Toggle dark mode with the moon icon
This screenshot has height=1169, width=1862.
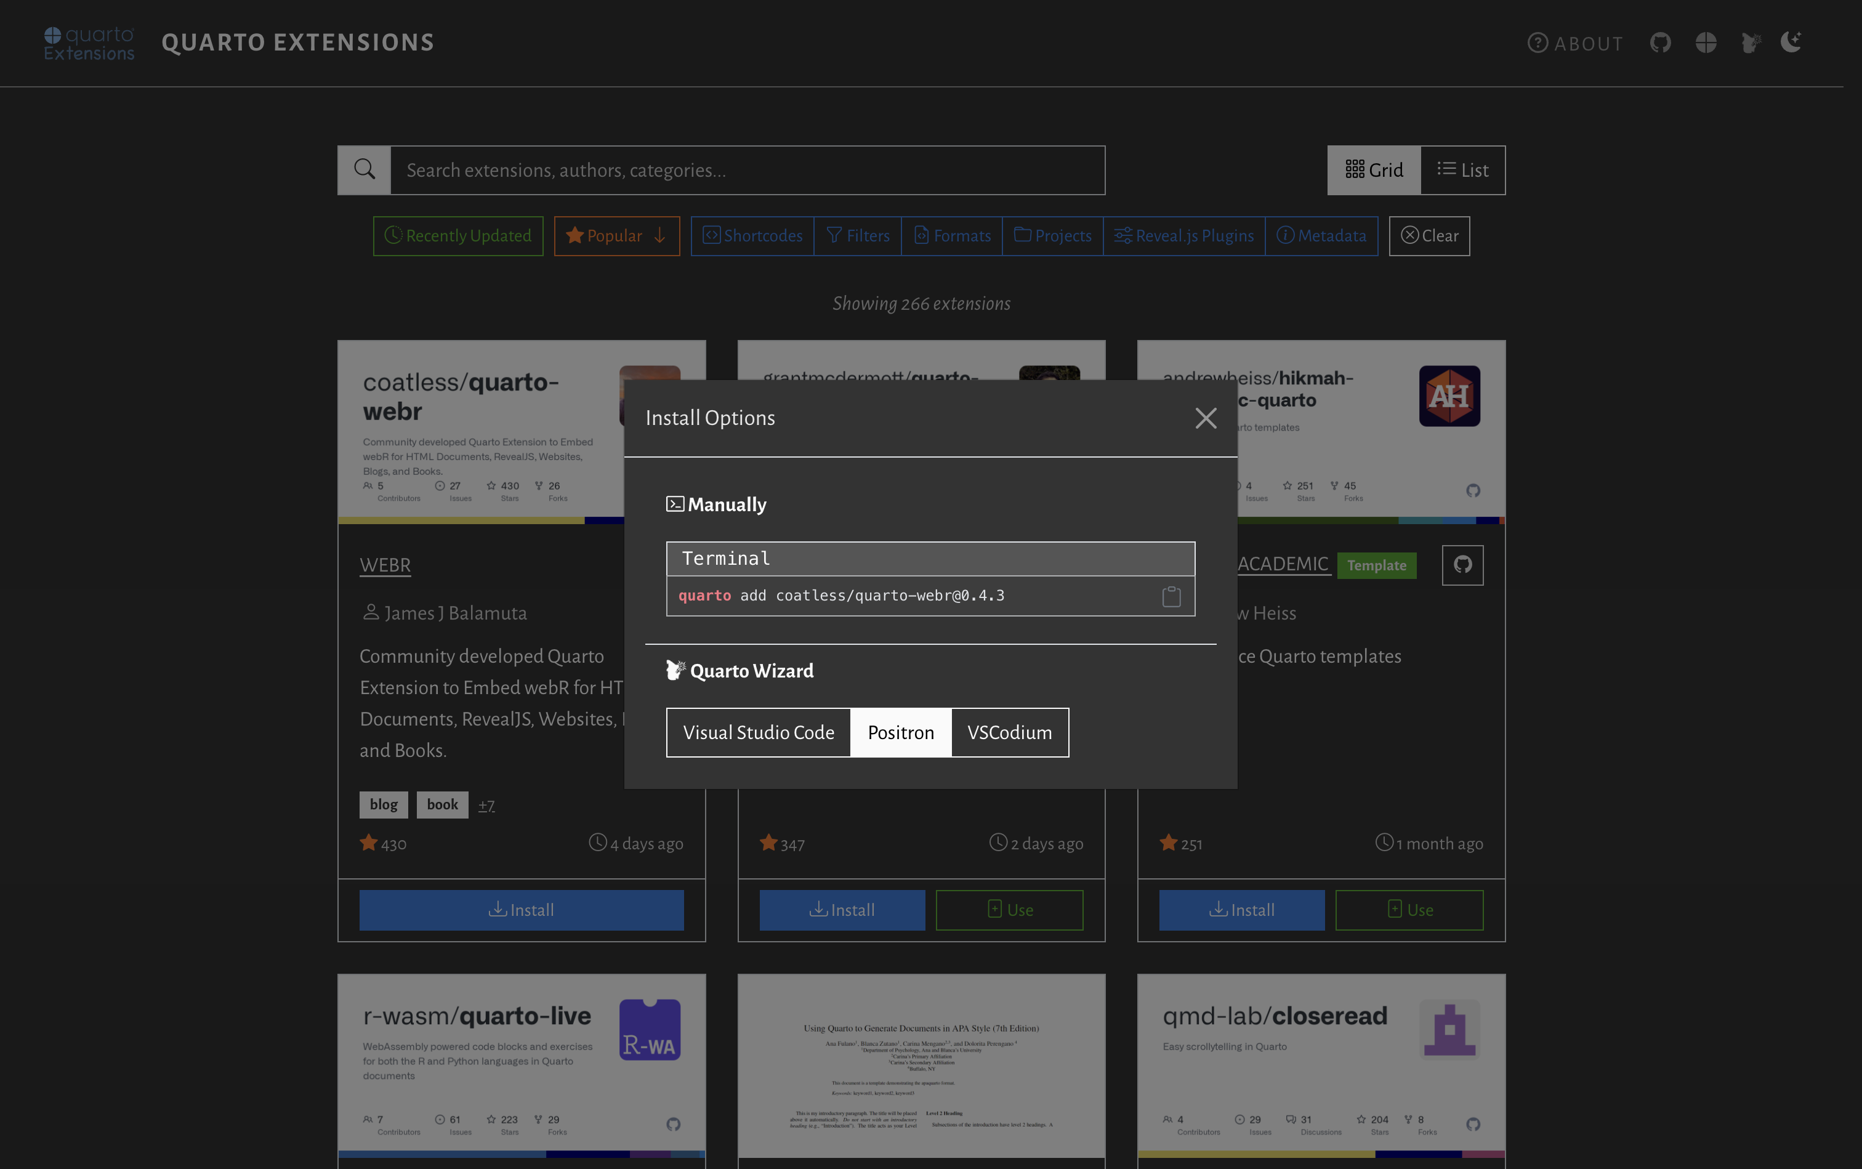click(1791, 42)
